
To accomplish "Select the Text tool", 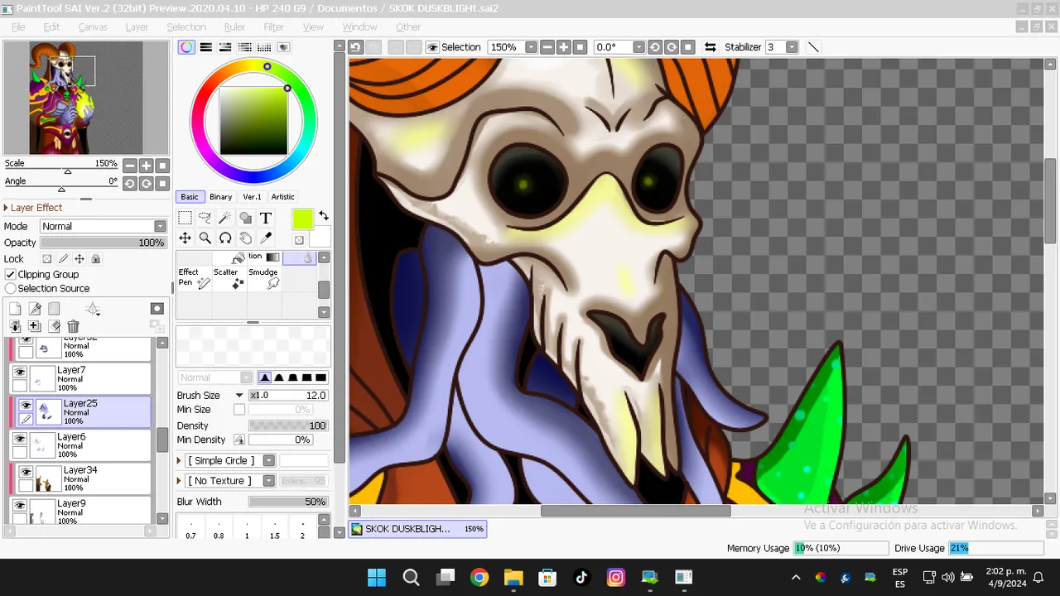I will [265, 218].
